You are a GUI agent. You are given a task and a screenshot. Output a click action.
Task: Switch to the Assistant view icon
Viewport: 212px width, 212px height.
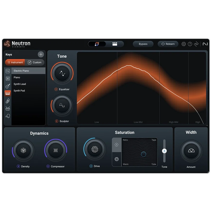click(x=97, y=44)
